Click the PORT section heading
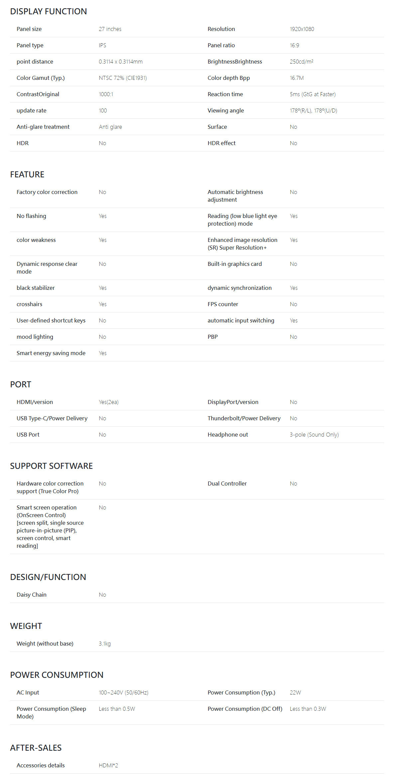This screenshot has height=776, width=394. [x=21, y=384]
